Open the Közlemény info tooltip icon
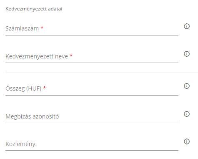The width and height of the screenshot is (198, 159). point(187,141)
